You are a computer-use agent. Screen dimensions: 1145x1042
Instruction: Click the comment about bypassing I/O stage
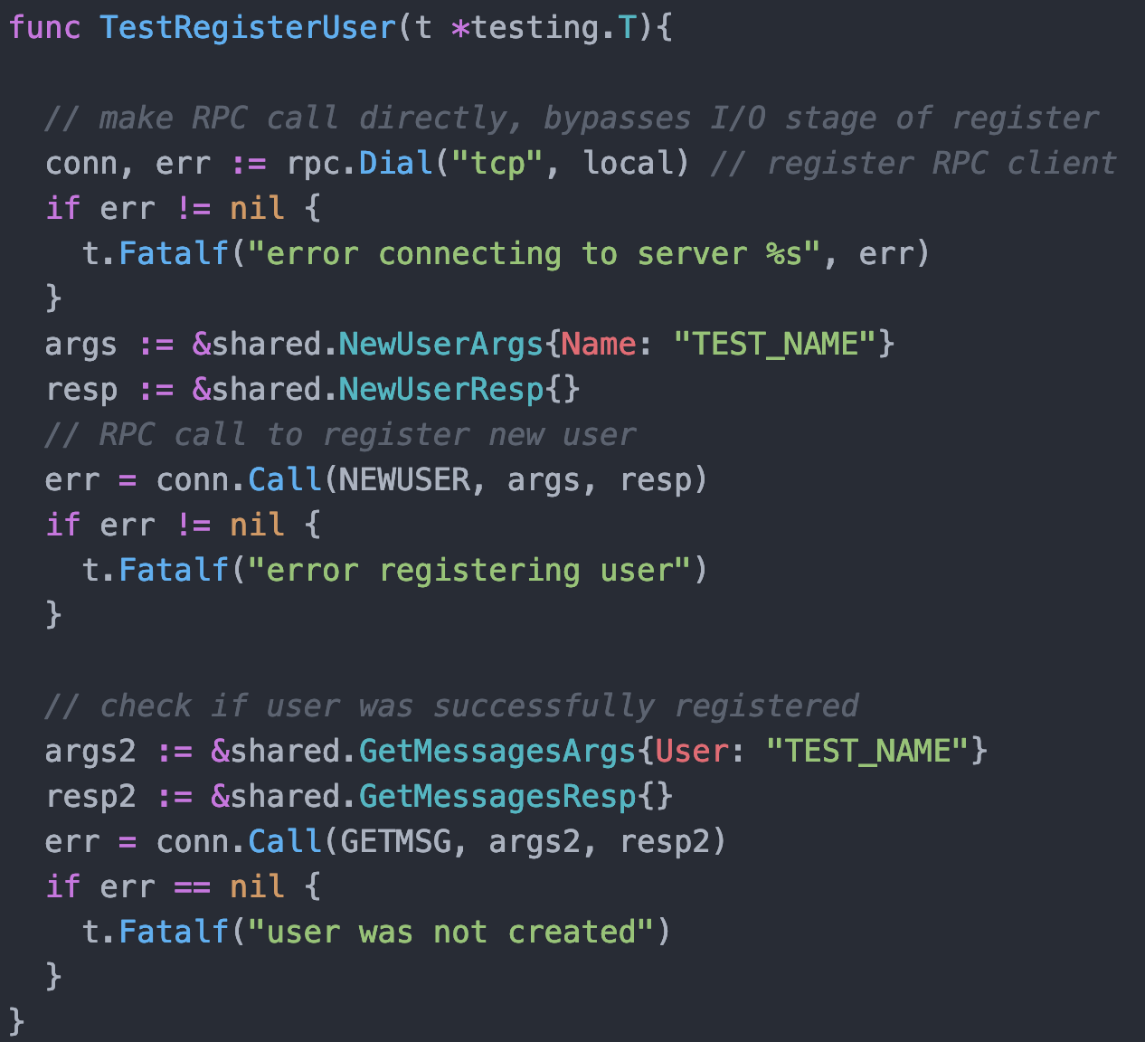tap(570, 117)
